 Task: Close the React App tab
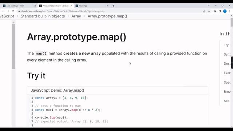(x=108, y=6)
